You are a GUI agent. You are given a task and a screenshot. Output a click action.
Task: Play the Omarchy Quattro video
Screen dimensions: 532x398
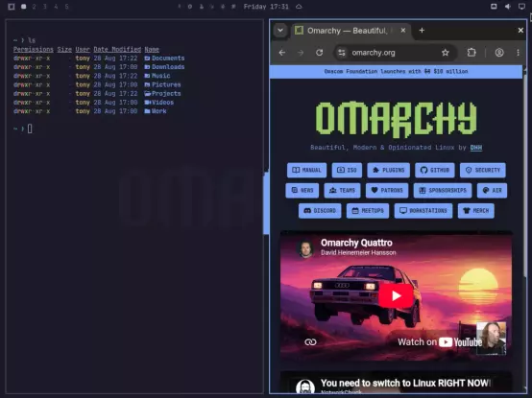(396, 295)
